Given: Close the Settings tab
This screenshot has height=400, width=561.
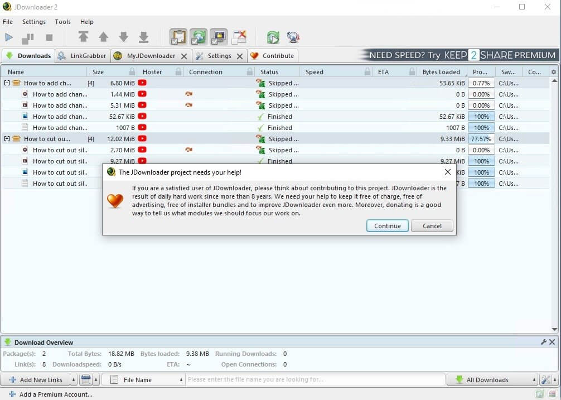Looking at the screenshot, I should (240, 56).
